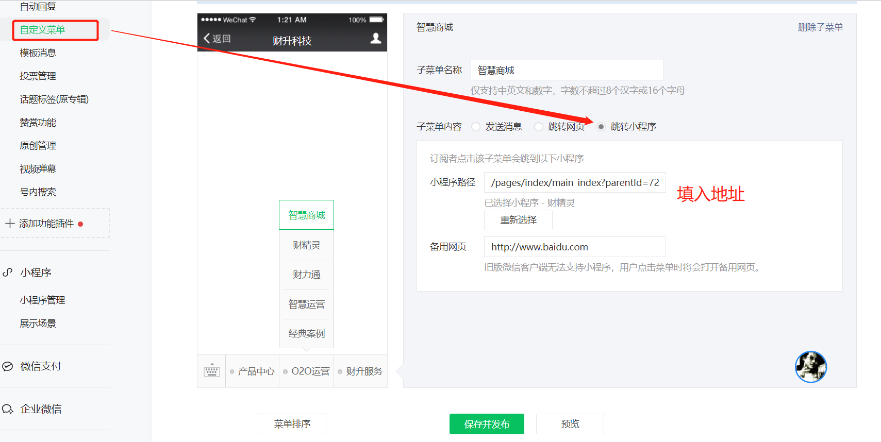Click the 重新选择 button
881x442 pixels.
pyautogui.click(x=518, y=220)
